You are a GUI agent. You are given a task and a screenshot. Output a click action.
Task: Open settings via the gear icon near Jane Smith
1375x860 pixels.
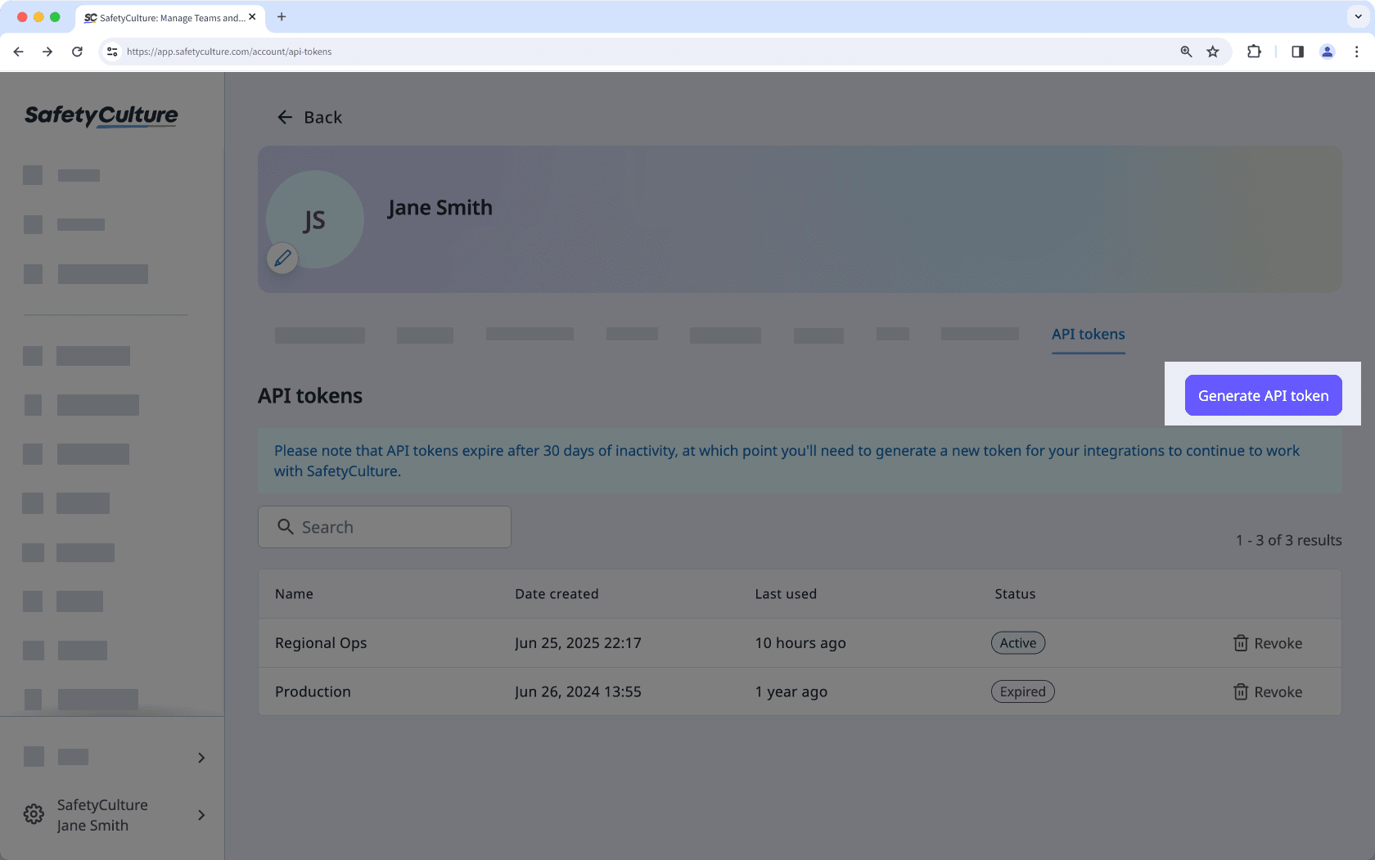pos(33,813)
